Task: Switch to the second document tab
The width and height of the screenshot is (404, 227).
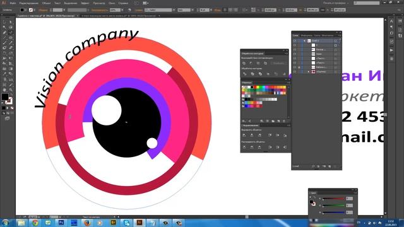Action: [120, 16]
